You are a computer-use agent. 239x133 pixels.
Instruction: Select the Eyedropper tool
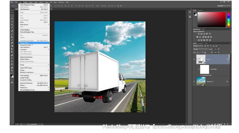click(12, 28)
